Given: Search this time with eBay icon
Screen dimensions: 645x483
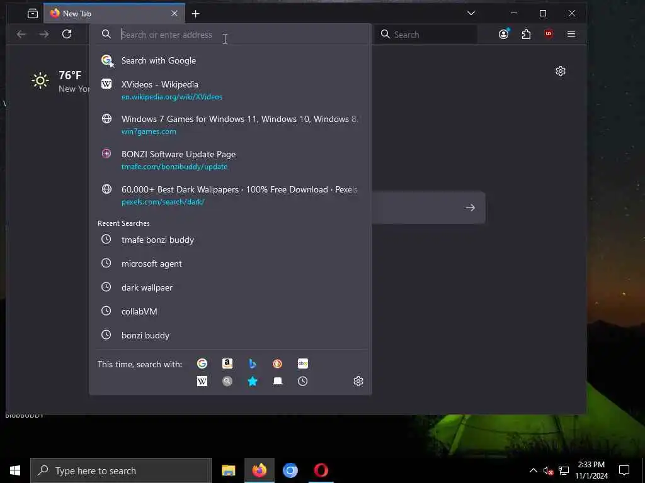Looking at the screenshot, I should pyautogui.click(x=303, y=364).
